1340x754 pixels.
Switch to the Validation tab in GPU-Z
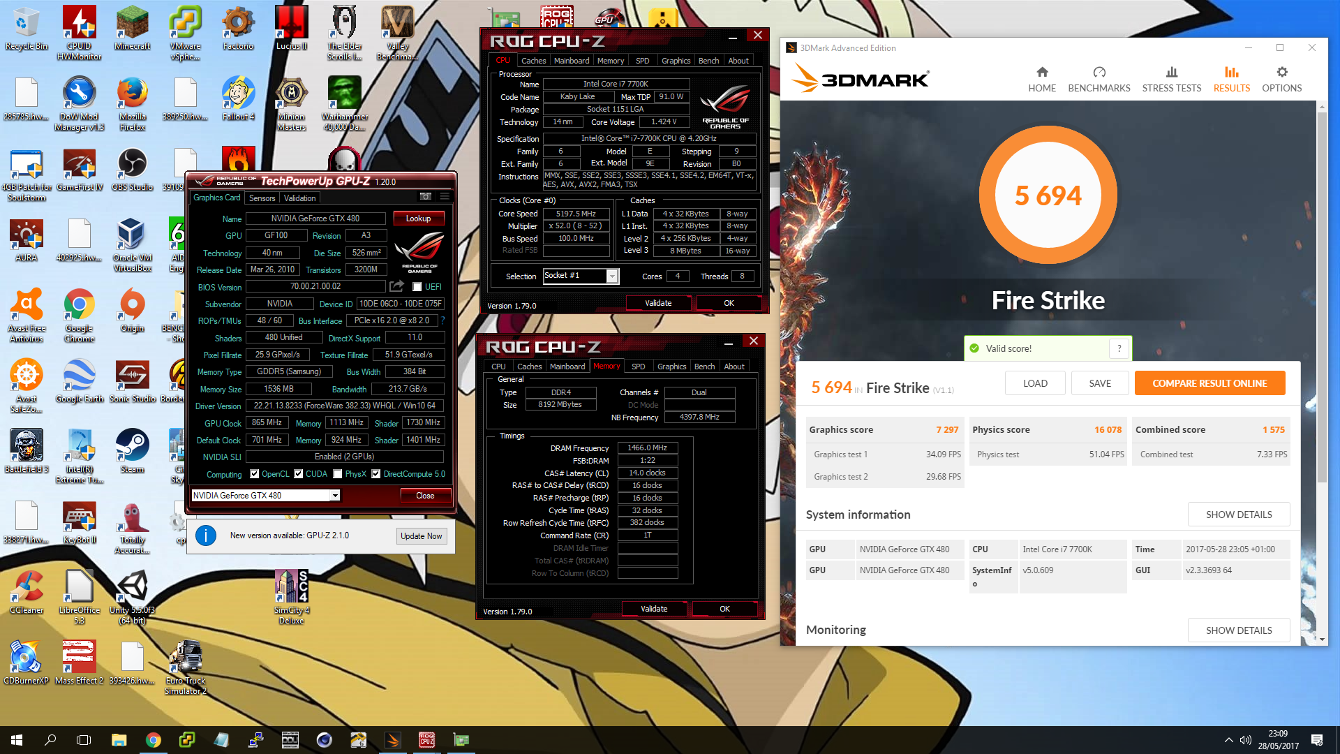[x=300, y=198]
